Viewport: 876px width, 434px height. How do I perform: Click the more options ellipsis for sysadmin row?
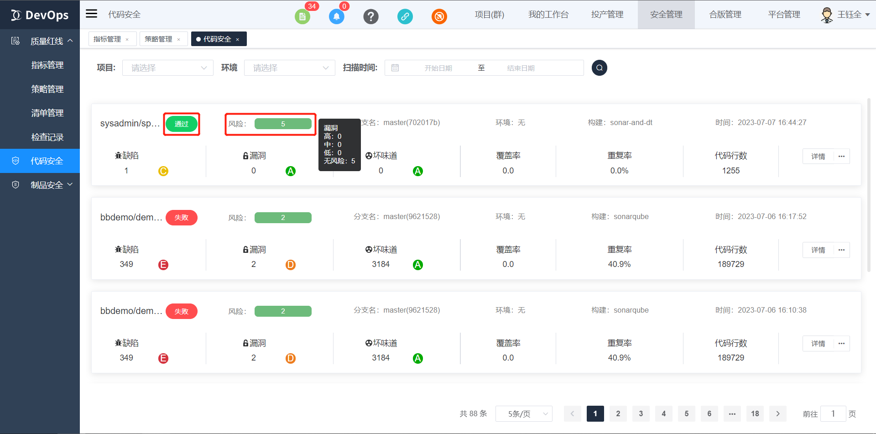841,157
